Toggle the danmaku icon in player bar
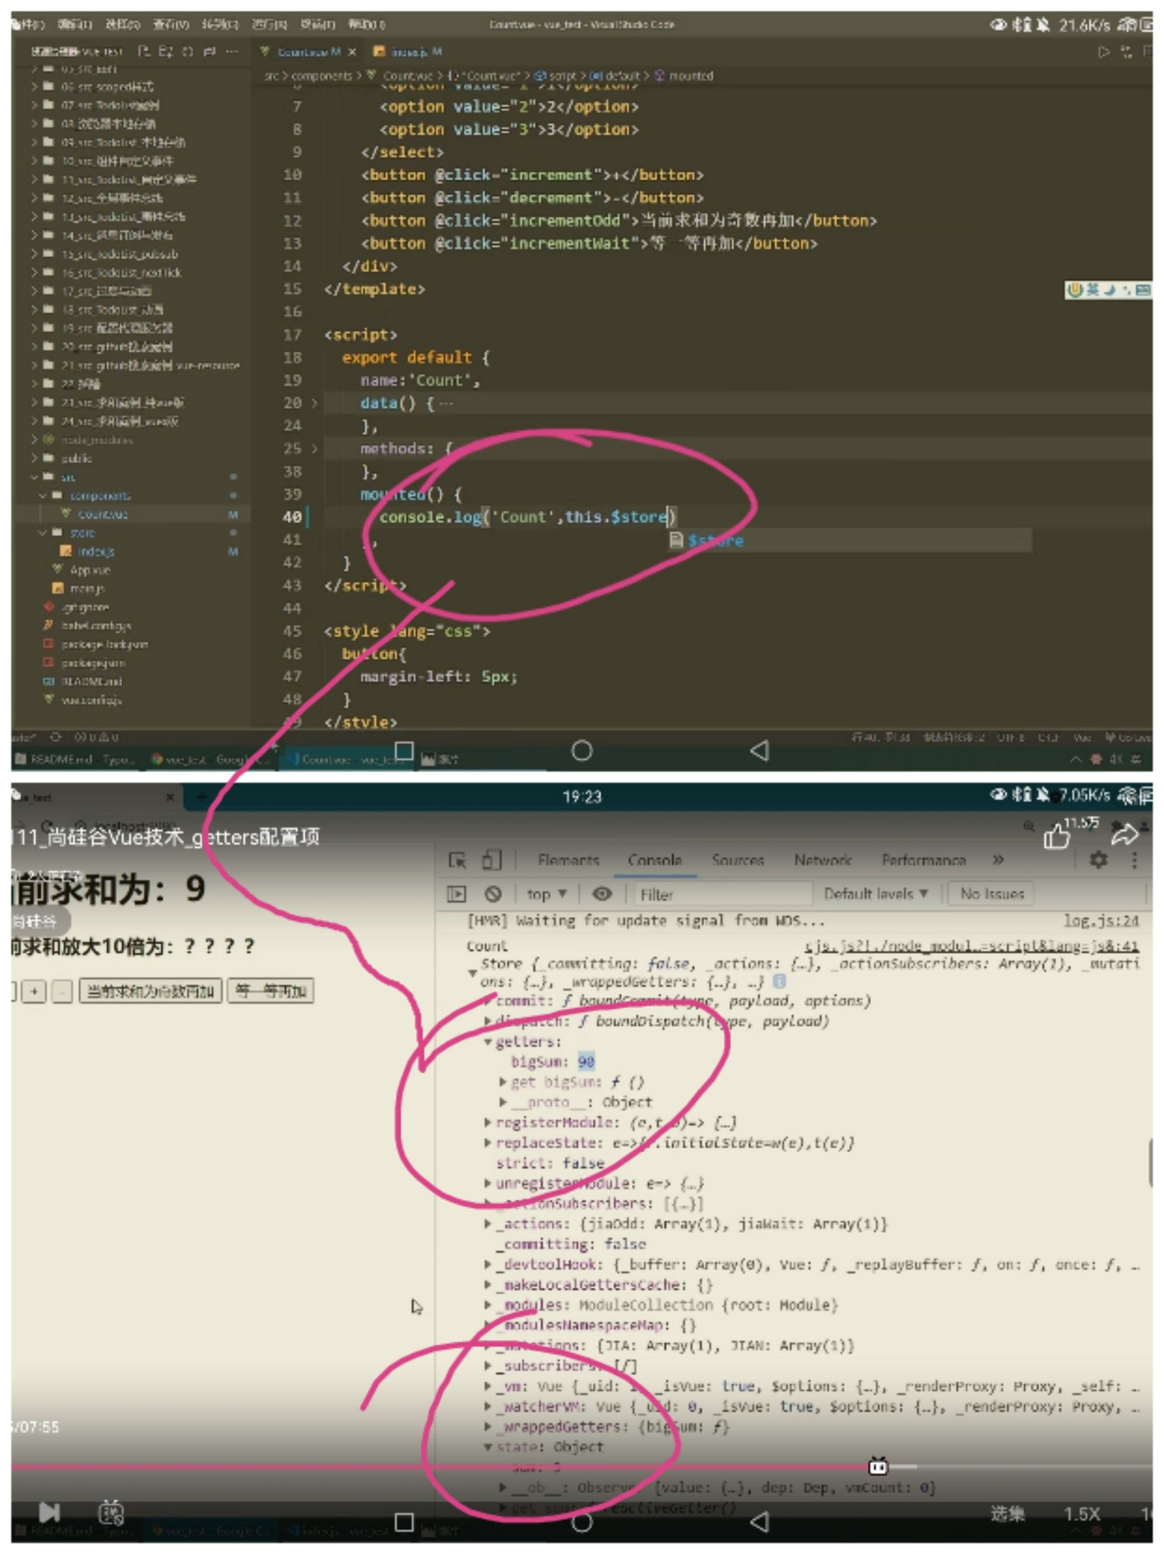 [x=111, y=1511]
